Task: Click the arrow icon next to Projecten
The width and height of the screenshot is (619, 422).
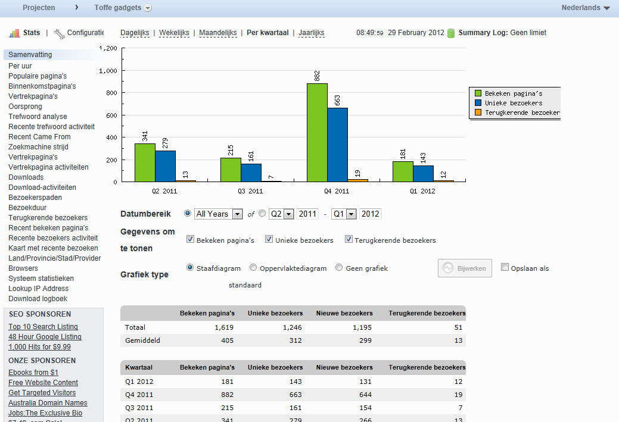Action: coord(77,7)
